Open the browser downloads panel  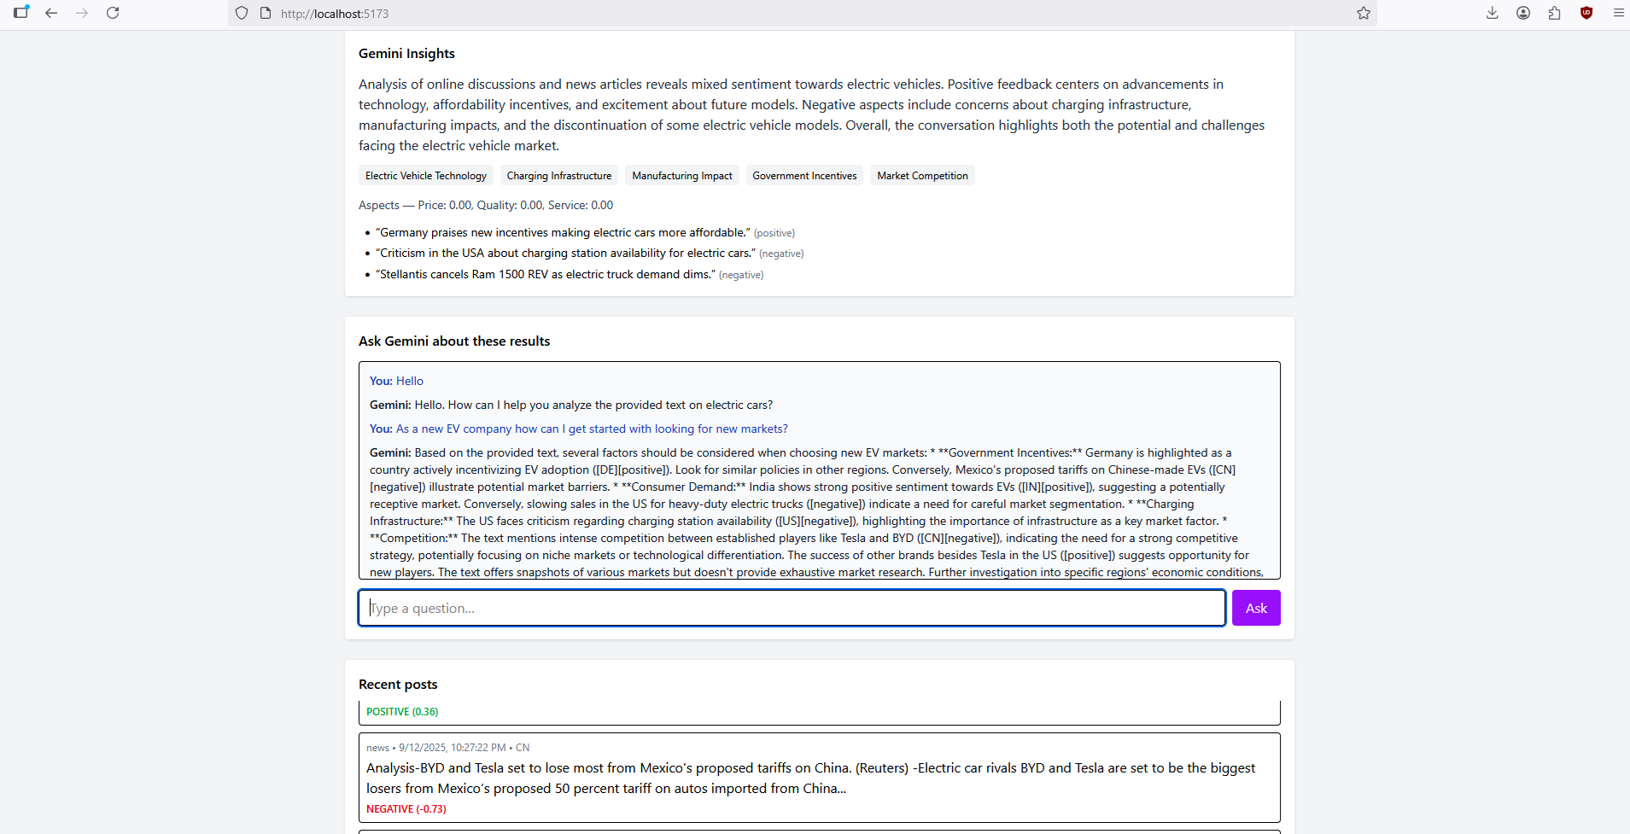(x=1493, y=13)
